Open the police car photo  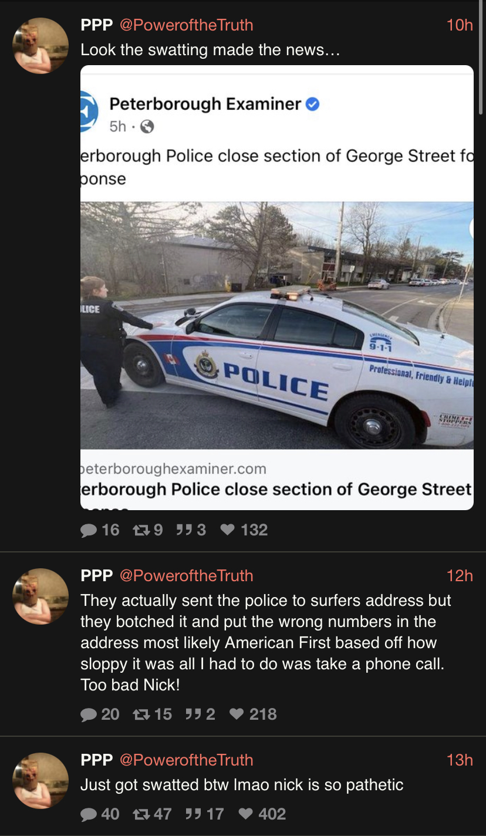pyautogui.click(x=277, y=325)
